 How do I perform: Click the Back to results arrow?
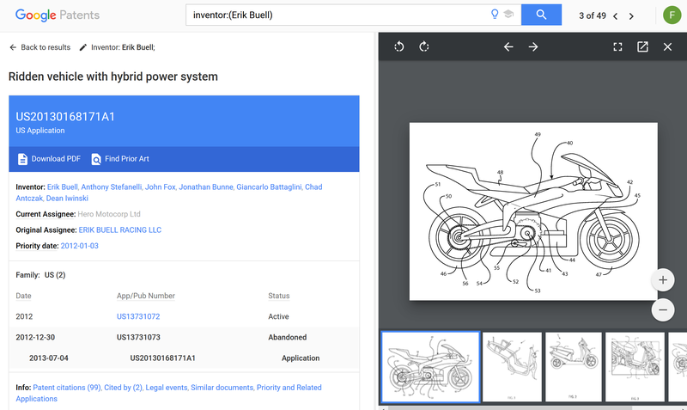13,47
